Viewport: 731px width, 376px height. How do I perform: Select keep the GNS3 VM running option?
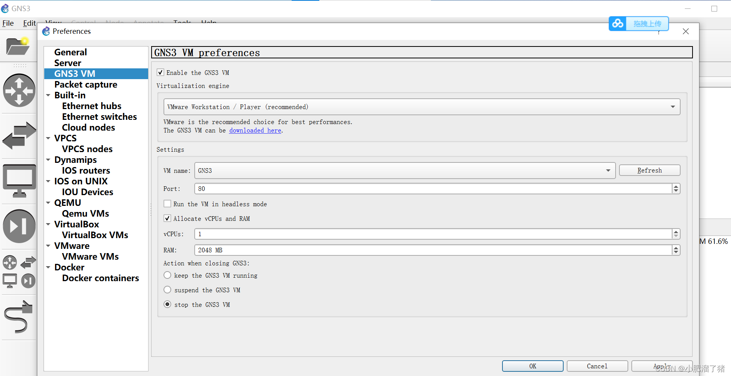coord(167,275)
